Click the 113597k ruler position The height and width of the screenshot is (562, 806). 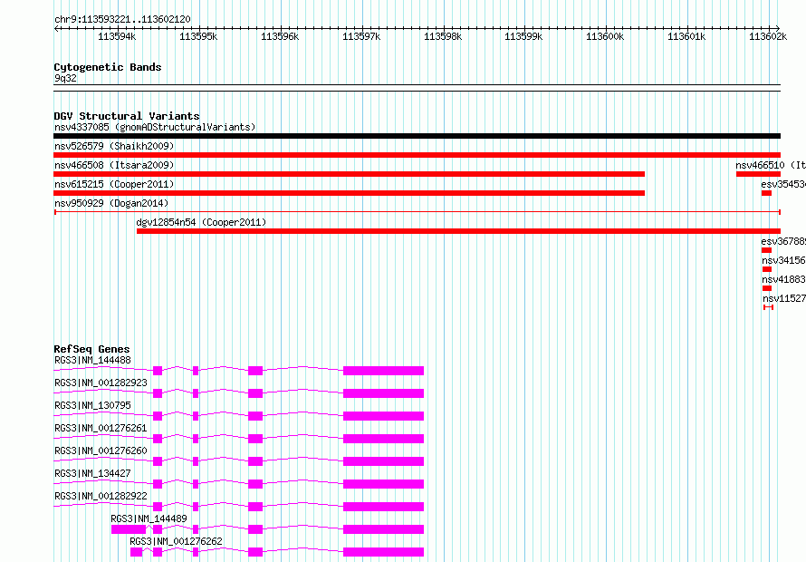tap(361, 36)
